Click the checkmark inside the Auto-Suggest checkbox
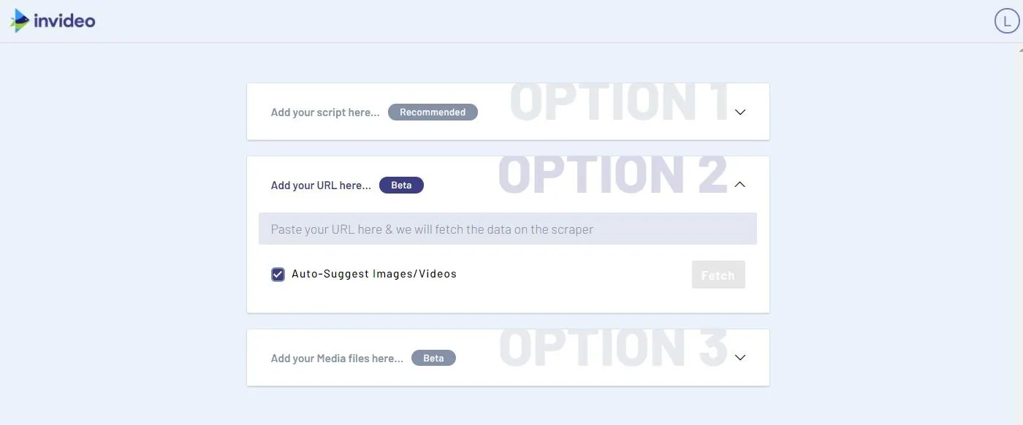This screenshot has width=1023, height=425. [277, 273]
